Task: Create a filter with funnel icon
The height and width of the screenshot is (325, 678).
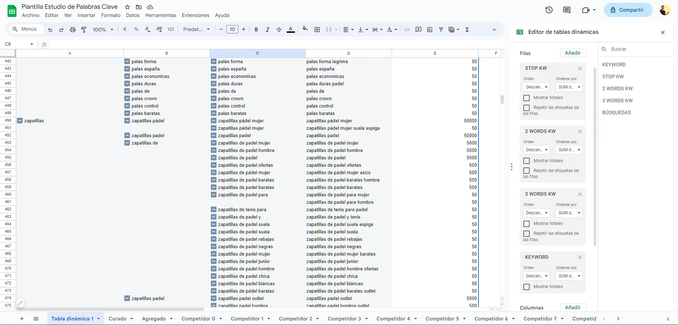Action: click(441, 30)
